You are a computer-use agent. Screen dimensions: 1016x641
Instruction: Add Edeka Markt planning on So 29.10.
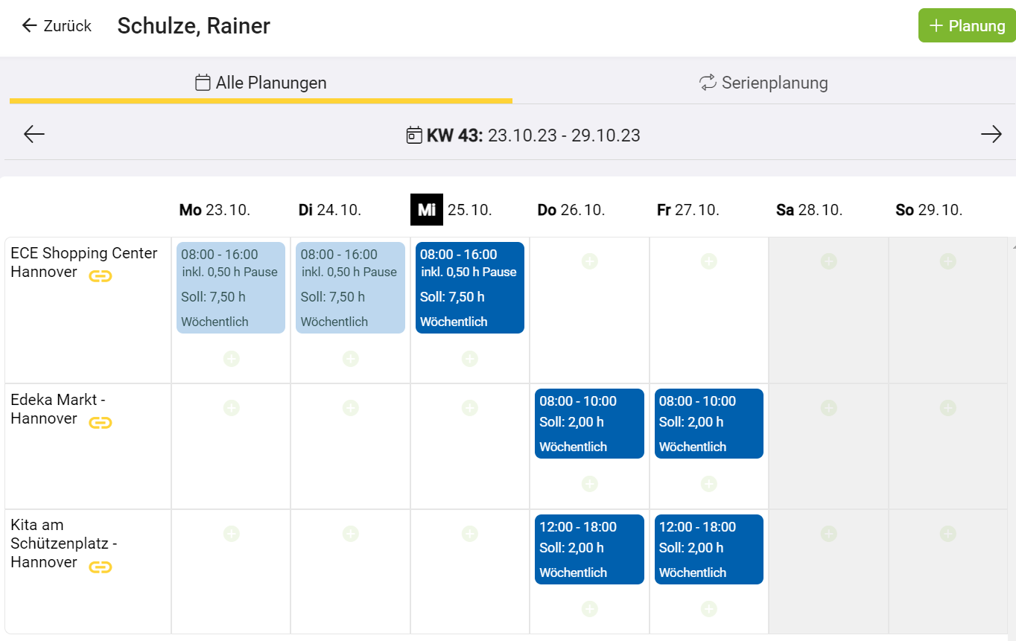point(947,408)
